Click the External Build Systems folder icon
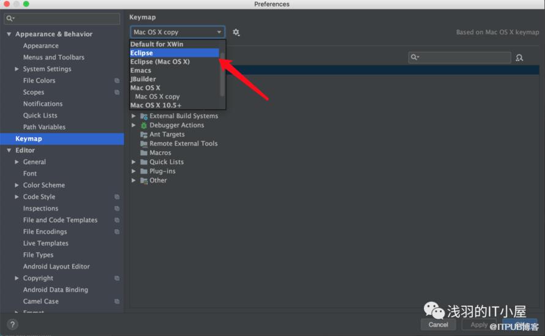The width and height of the screenshot is (545, 336). tap(144, 116)
